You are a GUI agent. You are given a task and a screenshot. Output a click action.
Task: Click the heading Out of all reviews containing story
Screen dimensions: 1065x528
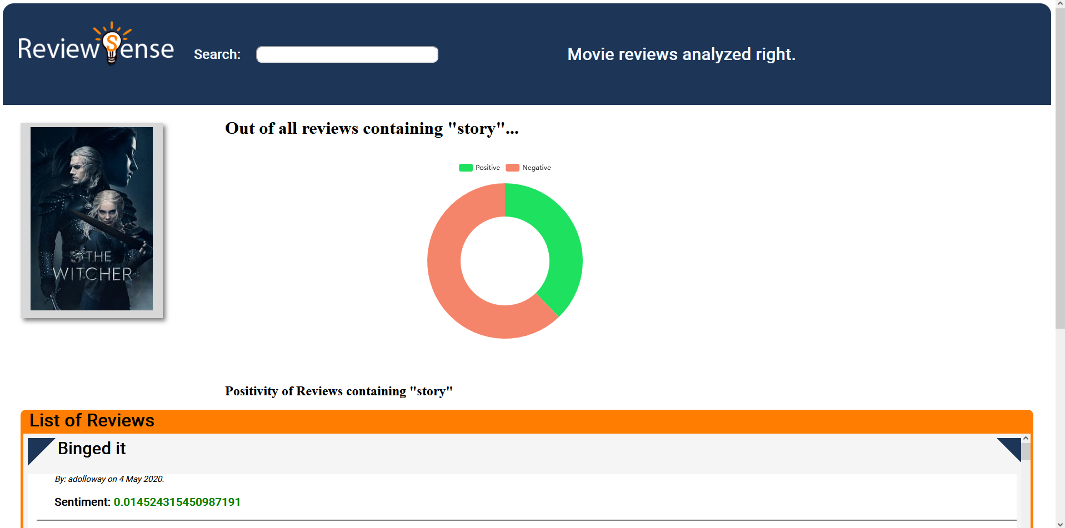372,128
